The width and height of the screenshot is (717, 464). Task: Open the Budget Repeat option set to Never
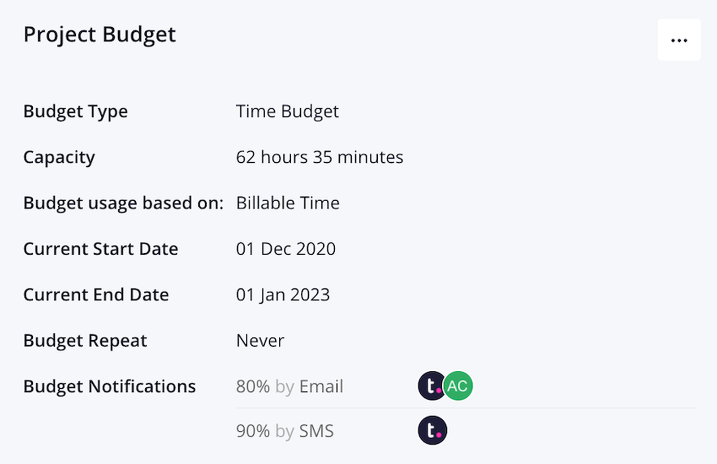coord(259,340)
